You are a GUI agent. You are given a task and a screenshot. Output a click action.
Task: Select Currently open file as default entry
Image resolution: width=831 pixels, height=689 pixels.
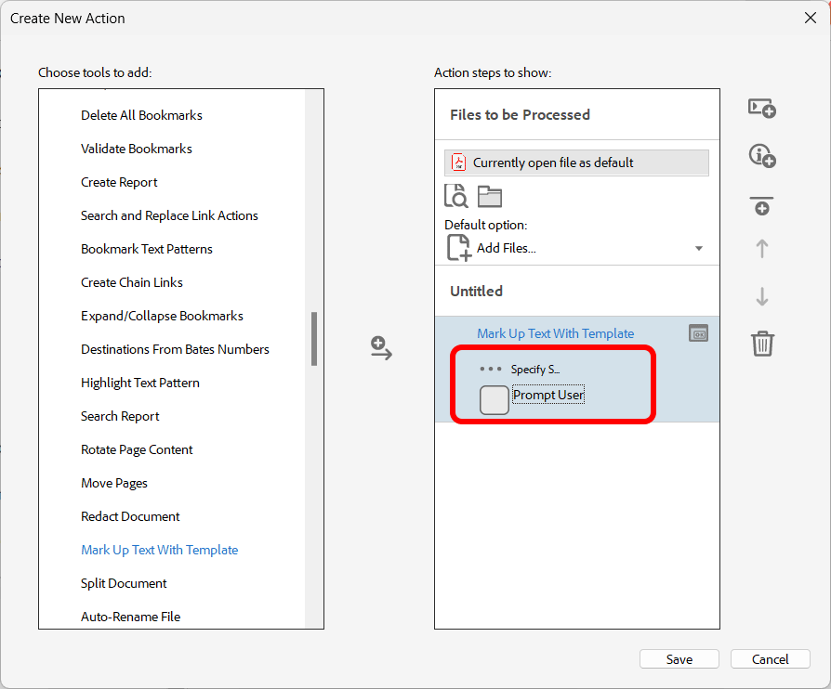[576, 162]
